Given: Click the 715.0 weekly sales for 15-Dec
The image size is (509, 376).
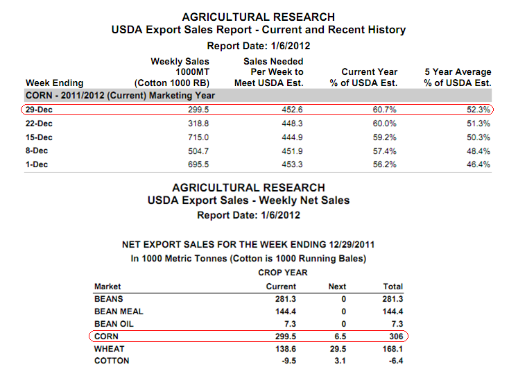Looking at the screenshot, I should click(198, 137).
